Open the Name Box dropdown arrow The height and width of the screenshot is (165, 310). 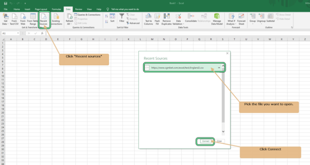[18, 33]
